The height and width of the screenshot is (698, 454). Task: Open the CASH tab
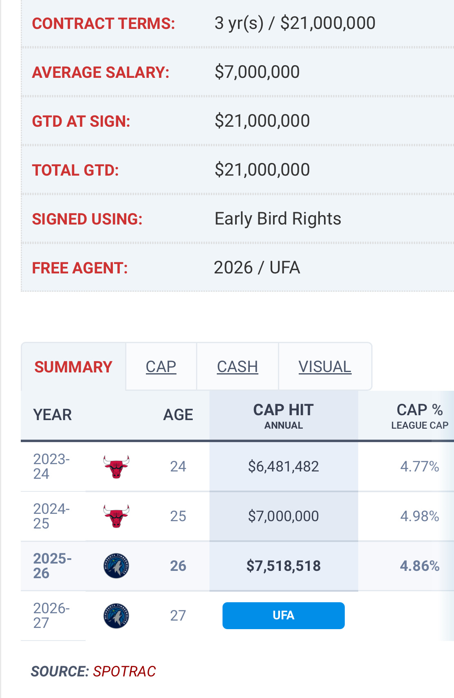pos(237,367)
